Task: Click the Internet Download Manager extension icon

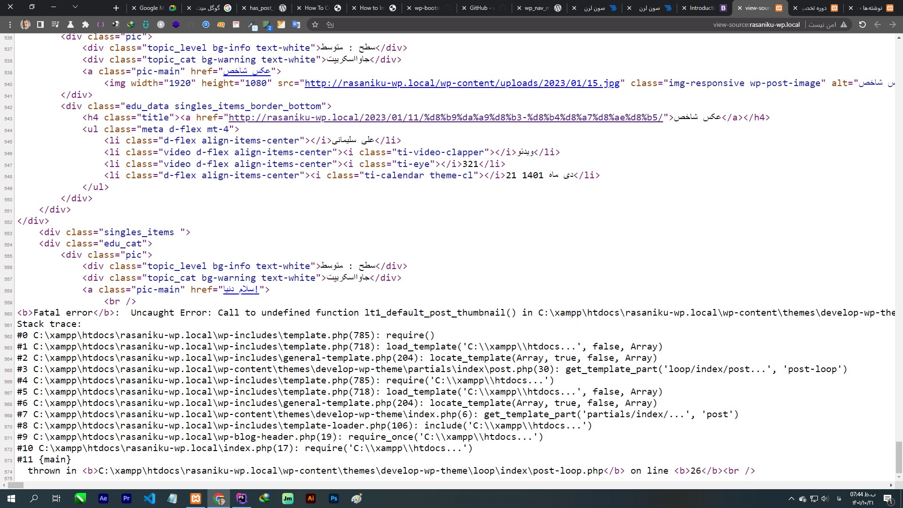Action: point(131,24)
